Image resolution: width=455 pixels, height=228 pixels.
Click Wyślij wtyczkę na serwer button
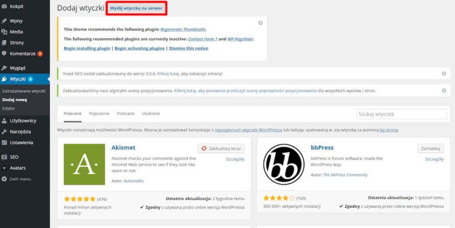point(136,8)
